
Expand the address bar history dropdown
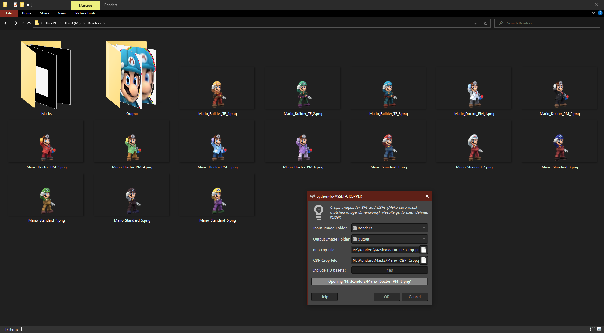(475, 23)
